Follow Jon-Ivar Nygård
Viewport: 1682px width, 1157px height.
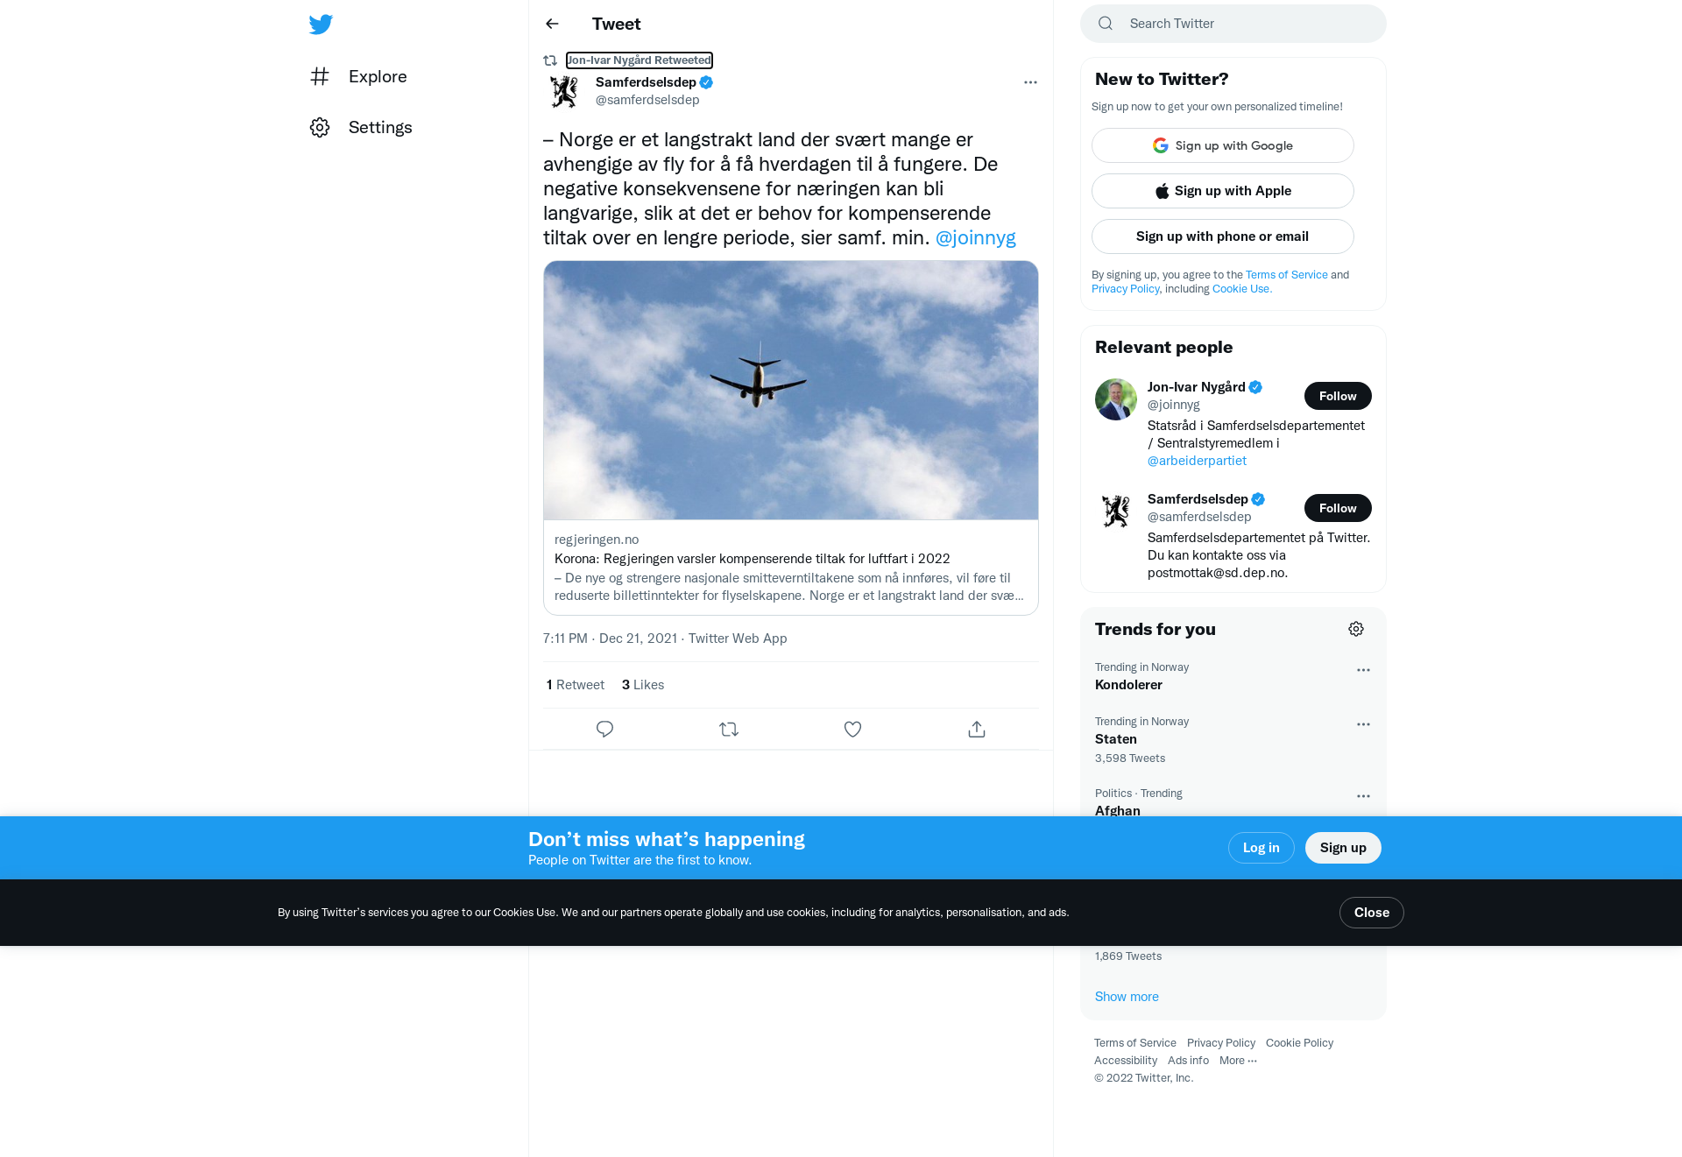[x=1338, y=396]
